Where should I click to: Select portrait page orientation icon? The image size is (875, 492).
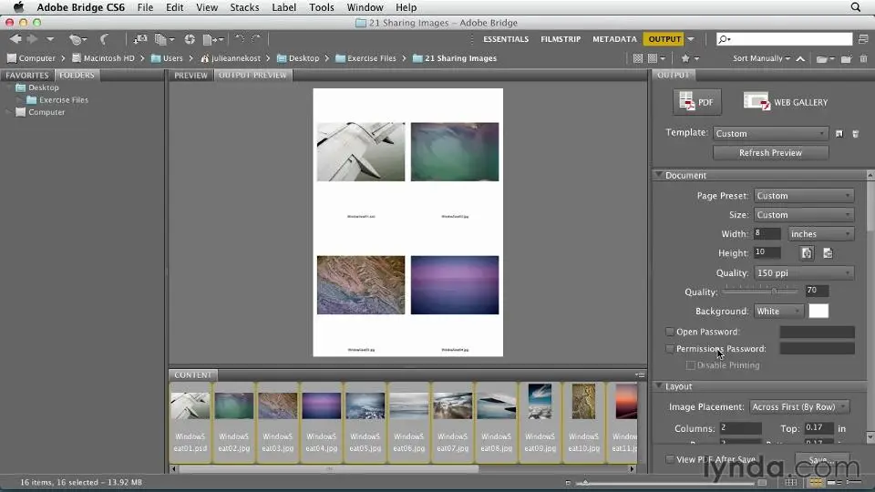click(807, 253)
